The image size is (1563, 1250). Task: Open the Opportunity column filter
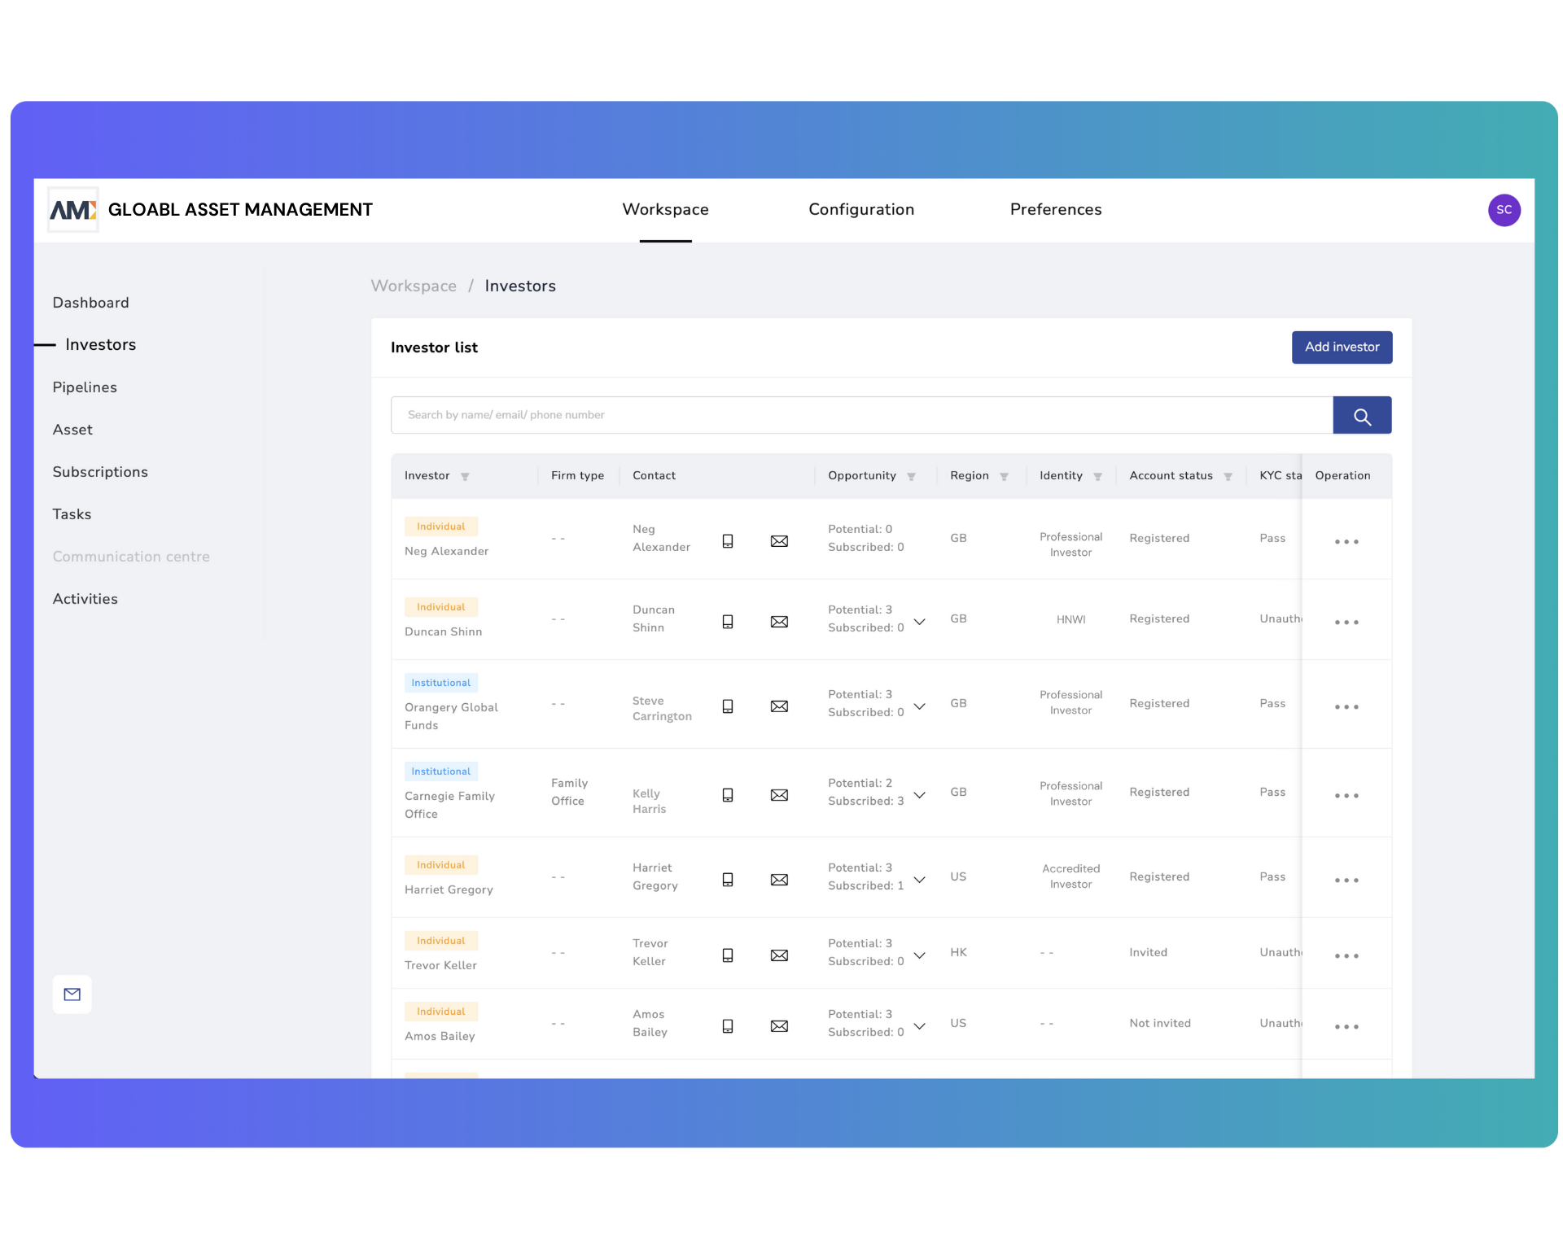[911, 477]
